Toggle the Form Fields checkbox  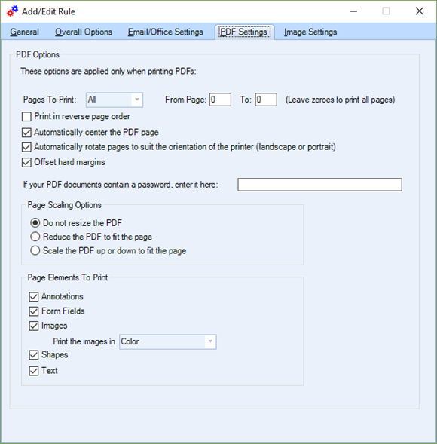[34, 311]
